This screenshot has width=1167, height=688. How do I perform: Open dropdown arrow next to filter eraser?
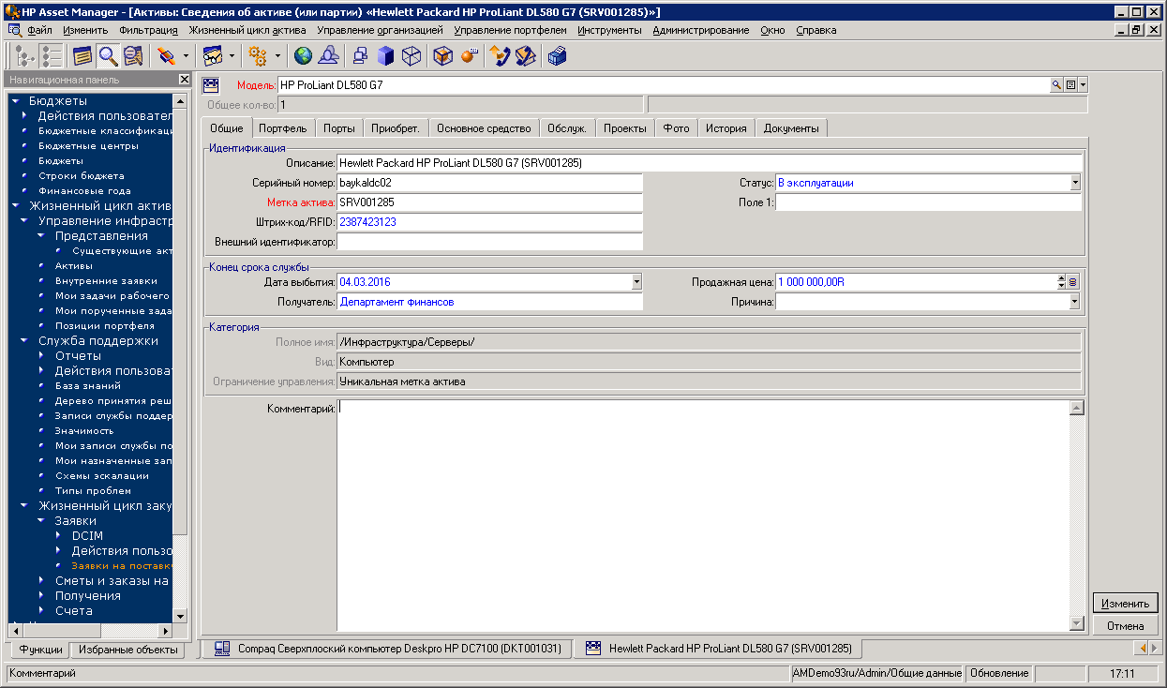185,56
